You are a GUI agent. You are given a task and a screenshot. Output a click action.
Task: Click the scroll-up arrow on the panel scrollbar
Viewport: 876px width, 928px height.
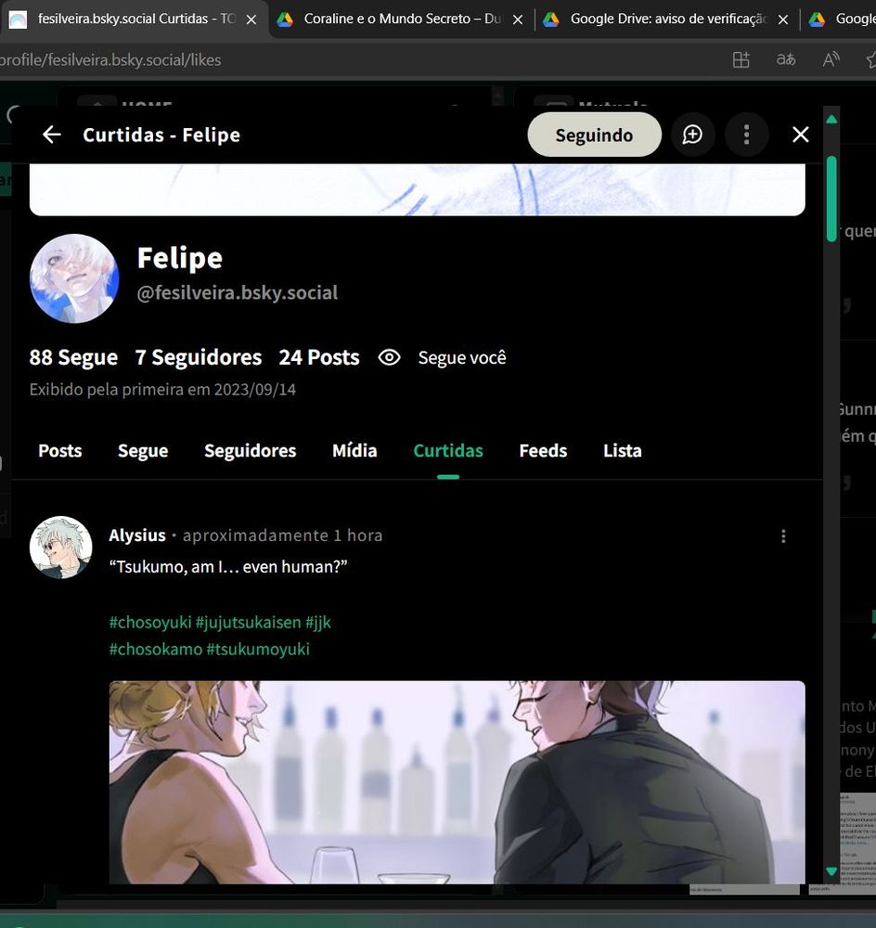pyautogui.click(x=831, y=120)
